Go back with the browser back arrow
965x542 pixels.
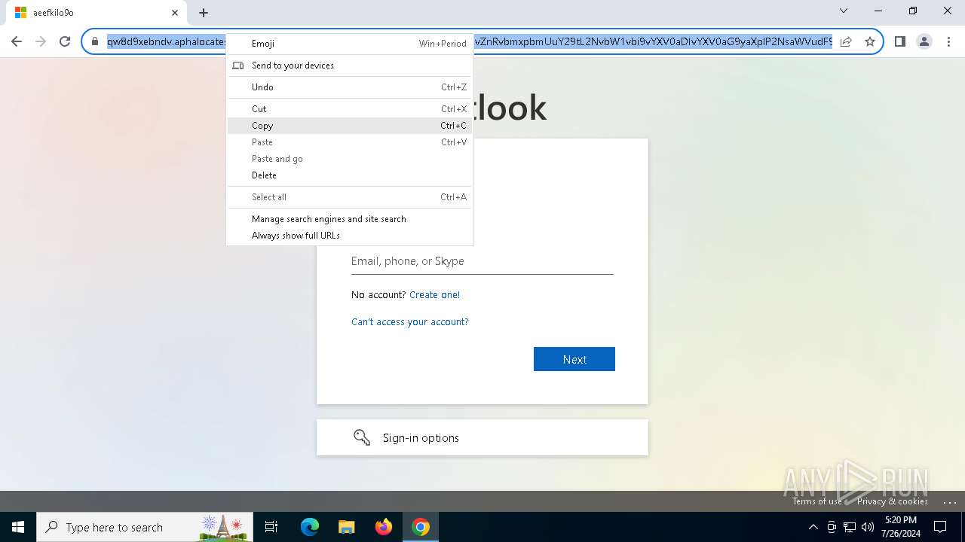coord(17,41)
